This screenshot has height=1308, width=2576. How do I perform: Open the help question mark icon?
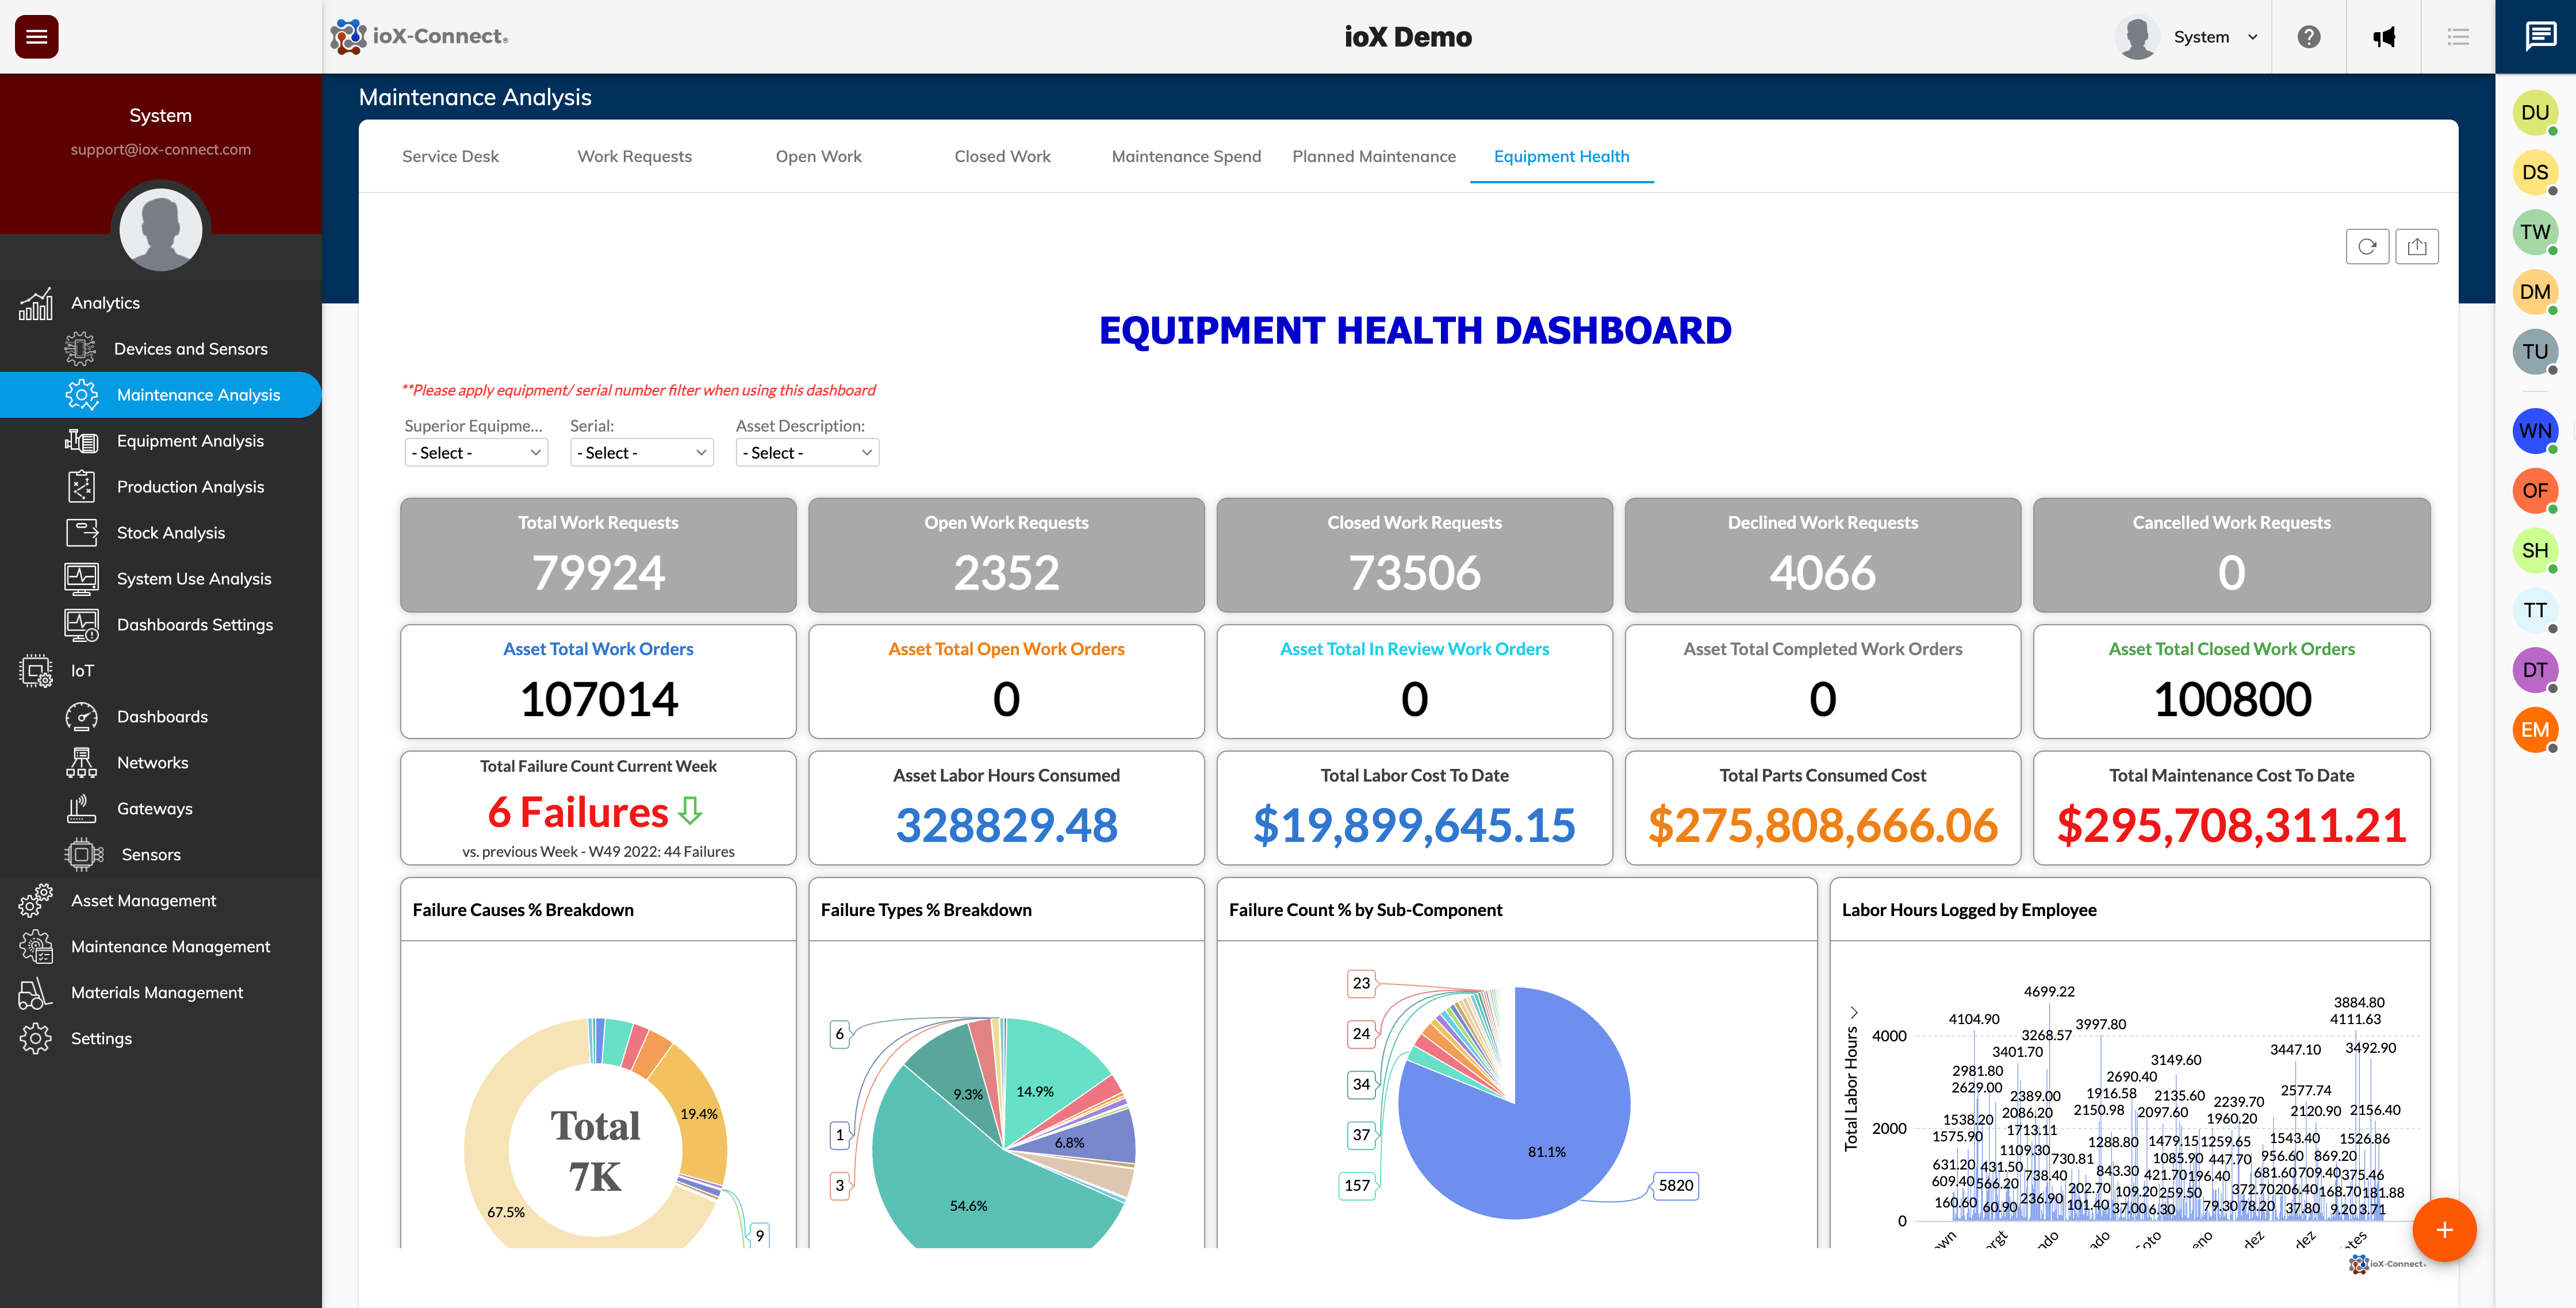point(2308,37)
